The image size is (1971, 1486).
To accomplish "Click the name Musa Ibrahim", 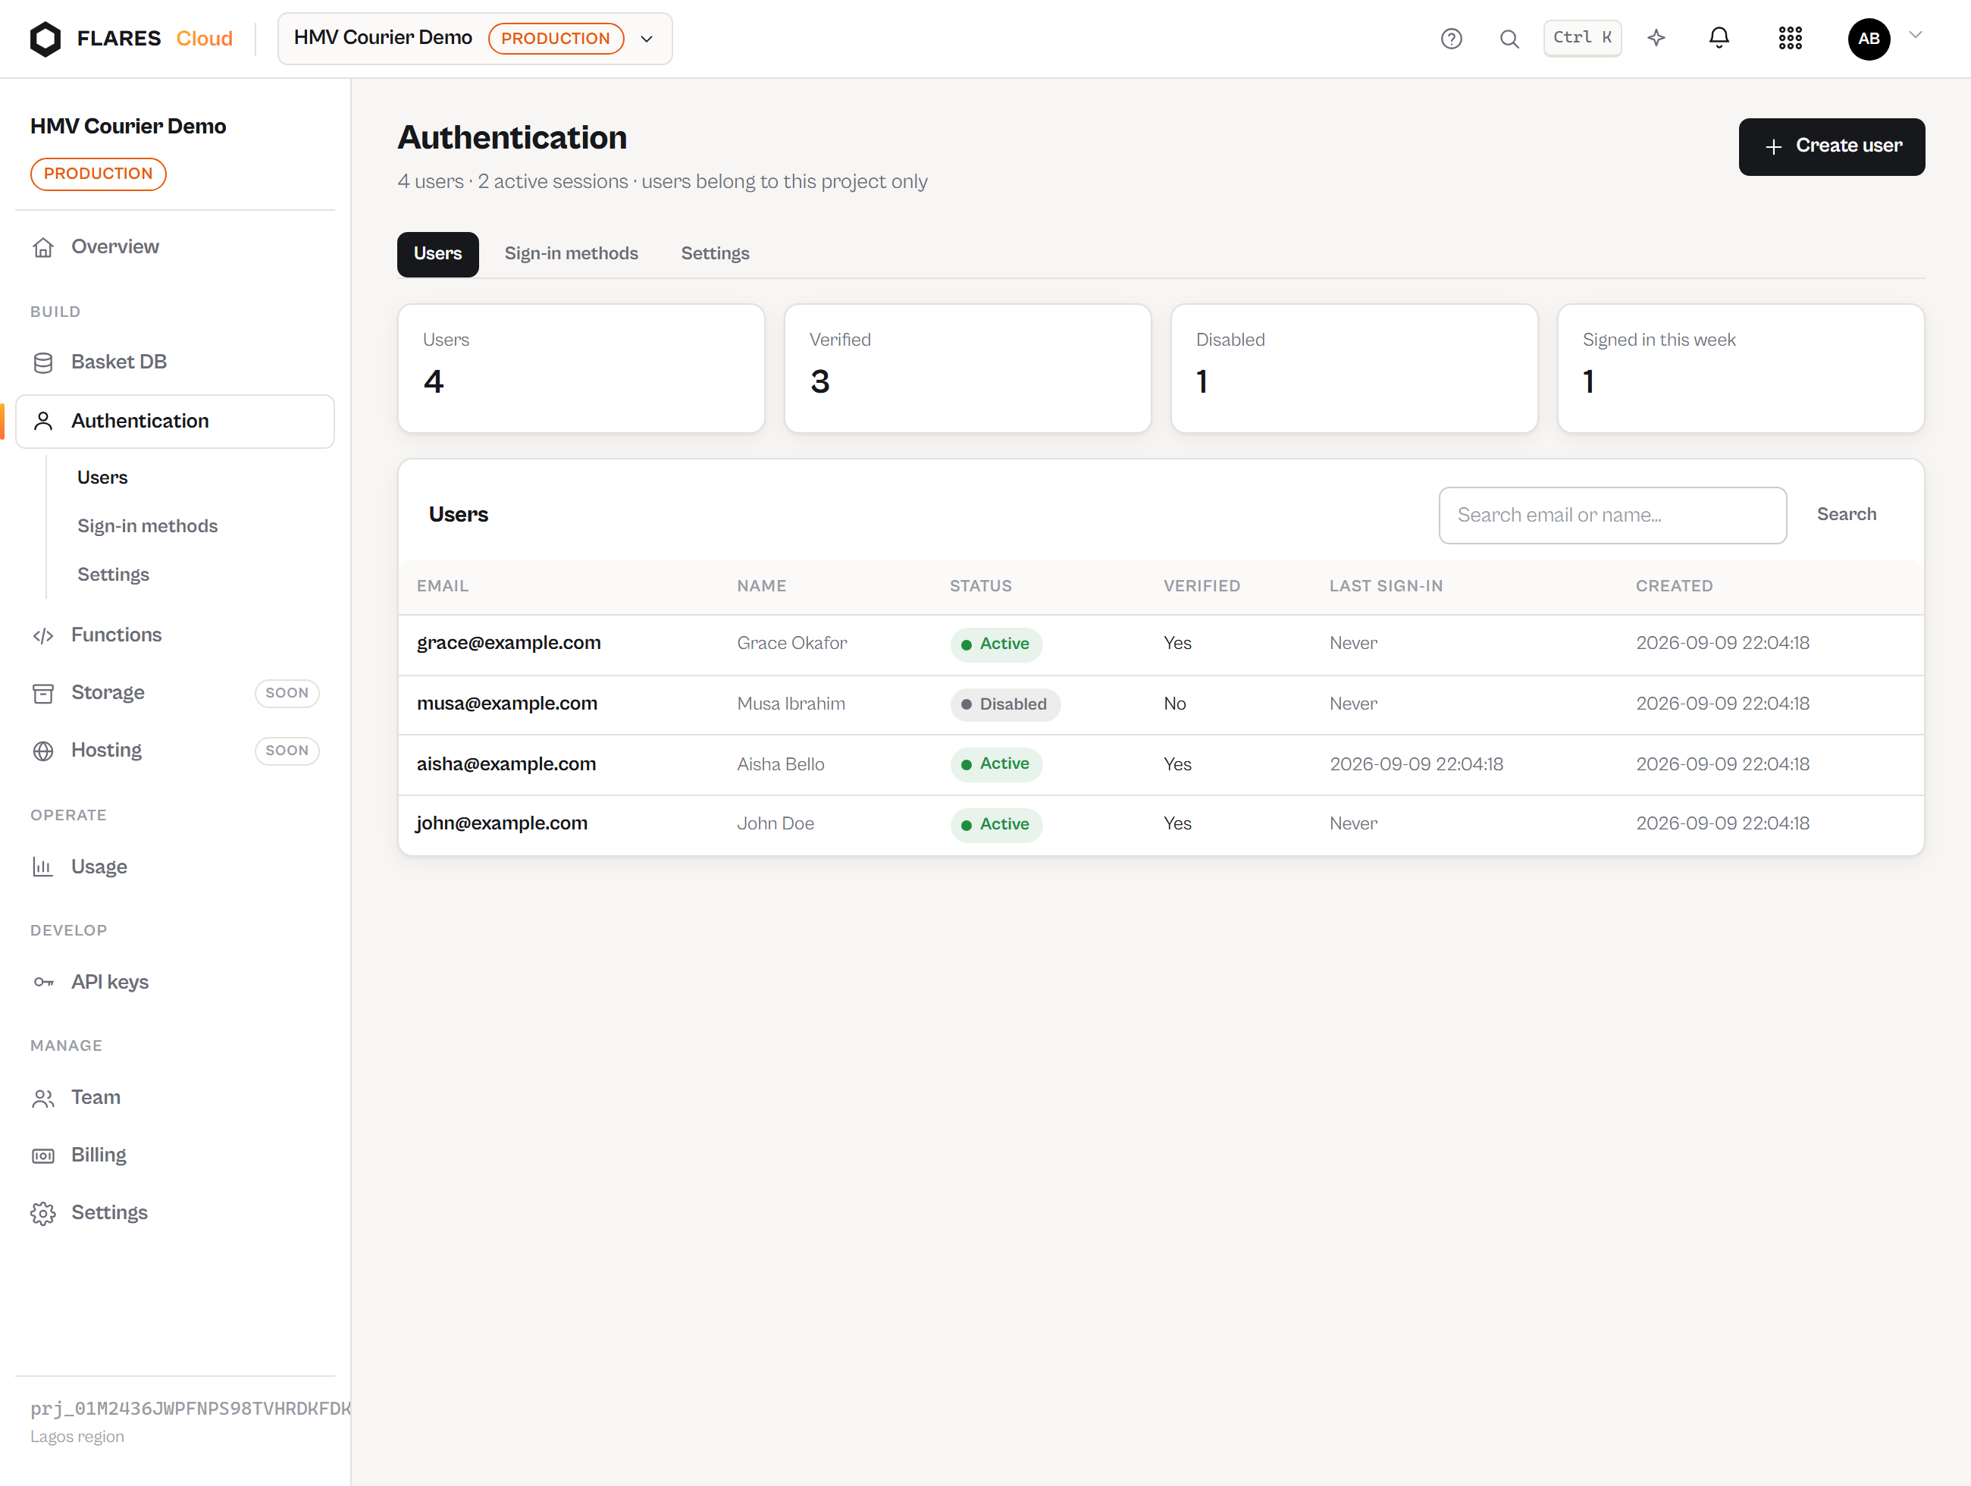I will pyautogui.click(x=791, y=704).
